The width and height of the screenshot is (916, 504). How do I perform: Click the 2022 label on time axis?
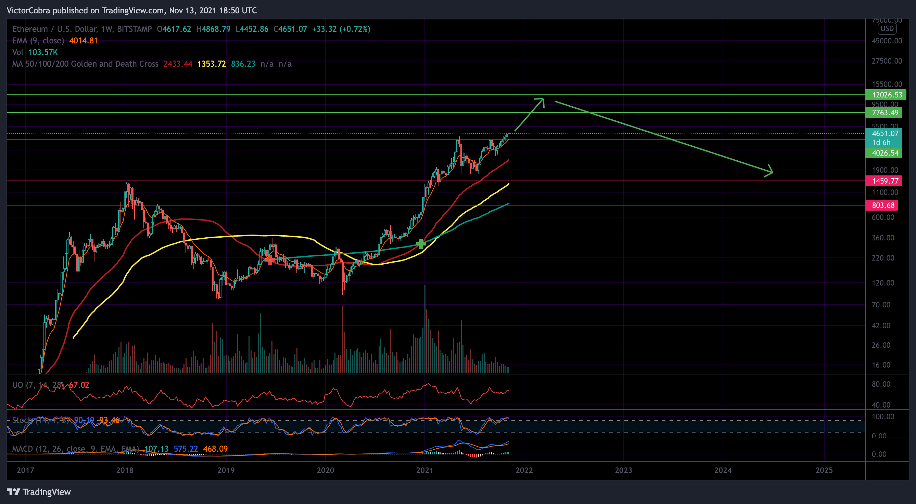(x=524, y=470)
